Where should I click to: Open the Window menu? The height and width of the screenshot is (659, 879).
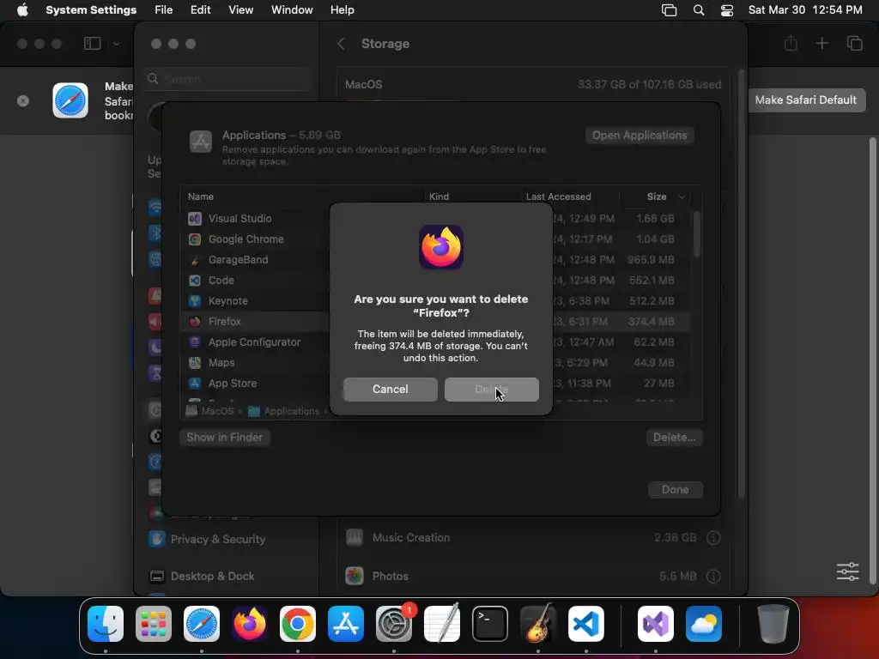[292, 10]
